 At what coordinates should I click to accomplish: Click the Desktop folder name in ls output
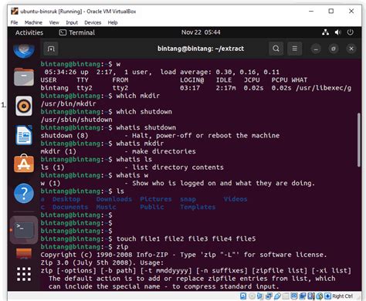click(66, 199)
